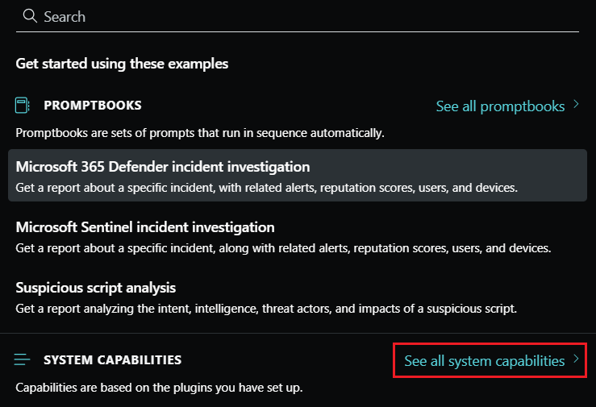The image size is (596, 407).
Task: Click the SYSTEM CAPABILITIES section heading
Action: (x=112, y=360)
